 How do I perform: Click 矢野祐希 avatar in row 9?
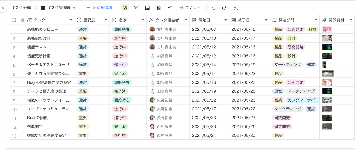(x=152, y=100)
